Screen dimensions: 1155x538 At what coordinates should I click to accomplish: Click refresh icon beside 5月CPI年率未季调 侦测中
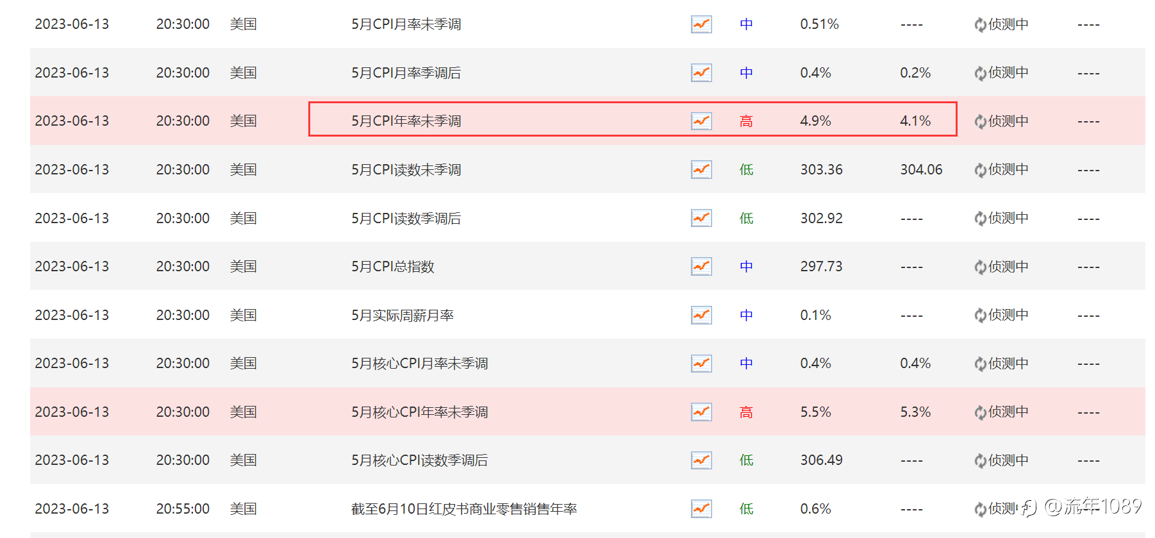pyautogui.click(x=980, y=121)
